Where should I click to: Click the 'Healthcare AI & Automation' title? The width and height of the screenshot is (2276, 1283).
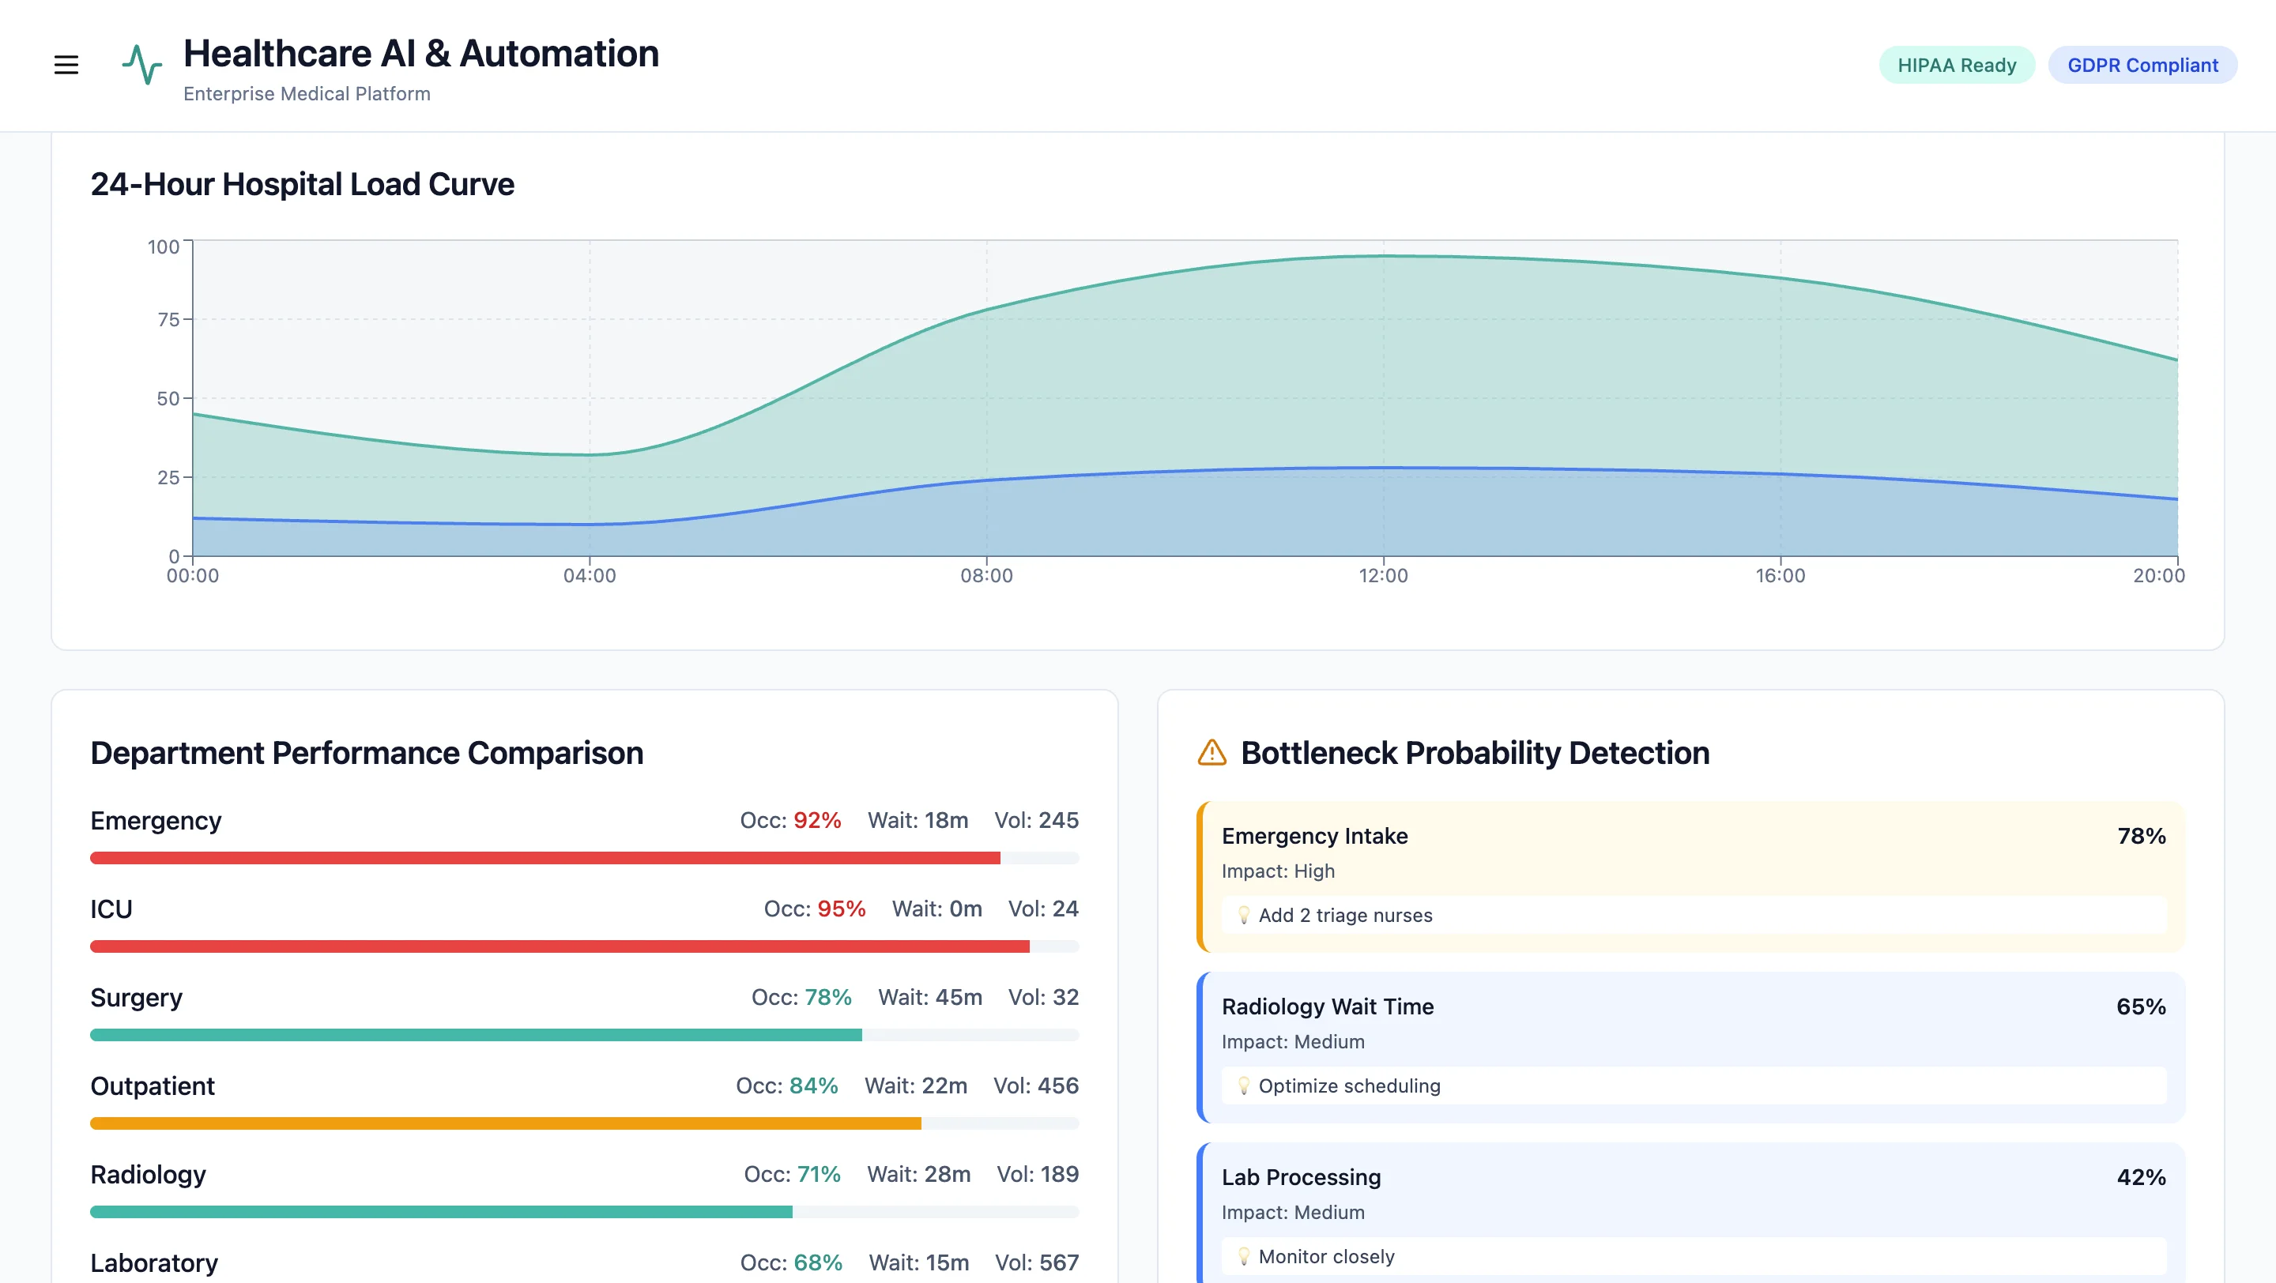point(420,53)
